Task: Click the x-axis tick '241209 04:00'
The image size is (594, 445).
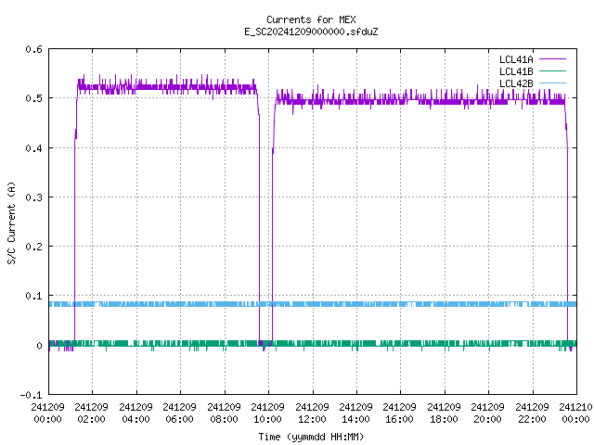Action: (136, 413)
